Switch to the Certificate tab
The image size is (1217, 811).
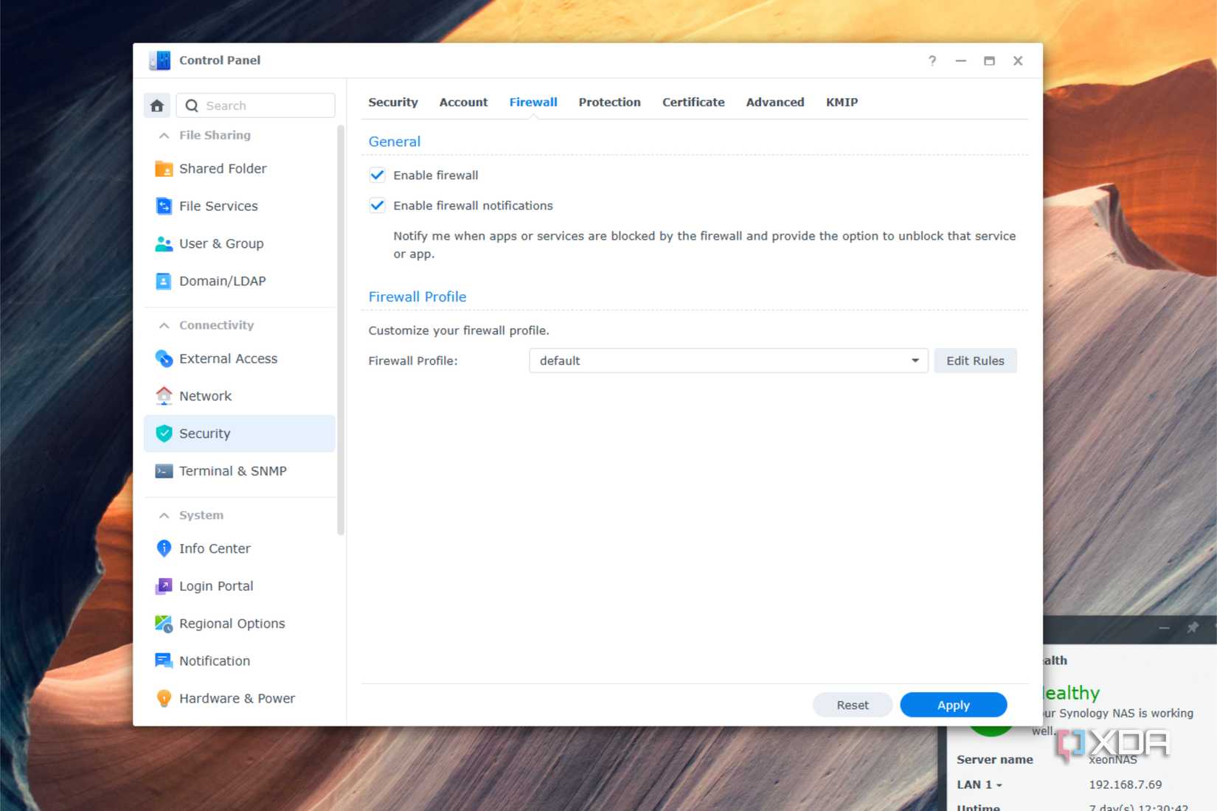click(693, 102)
